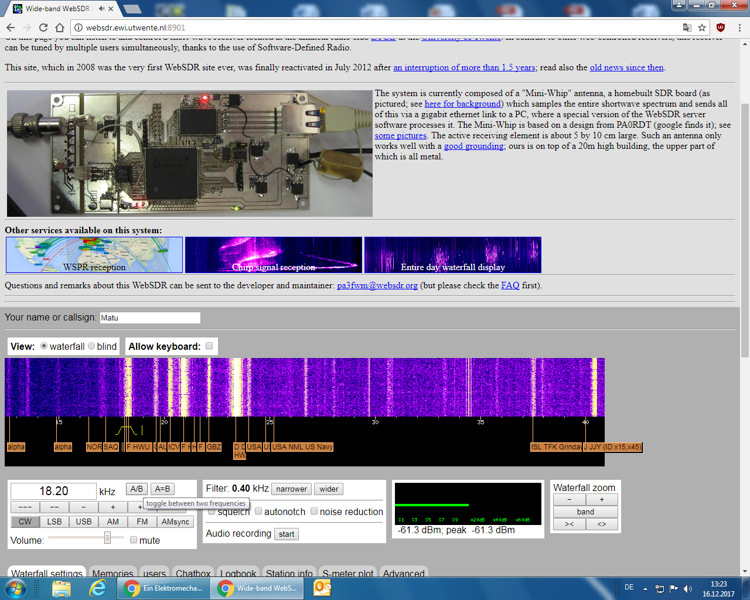The height and width of the screenshot is (600, 750).
Task: Start audio recording
Action: click(x=287, y=534)
